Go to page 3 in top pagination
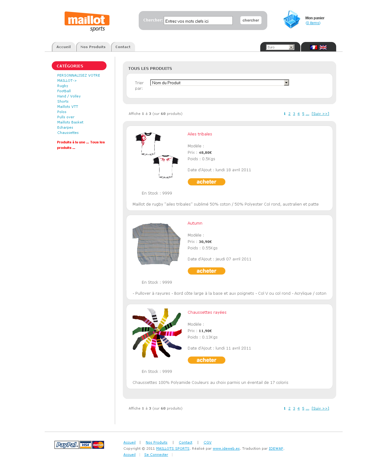 point(294,114)
